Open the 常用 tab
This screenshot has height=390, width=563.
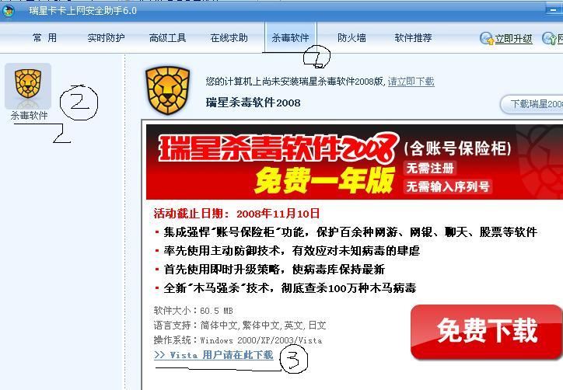coord(44,37)
